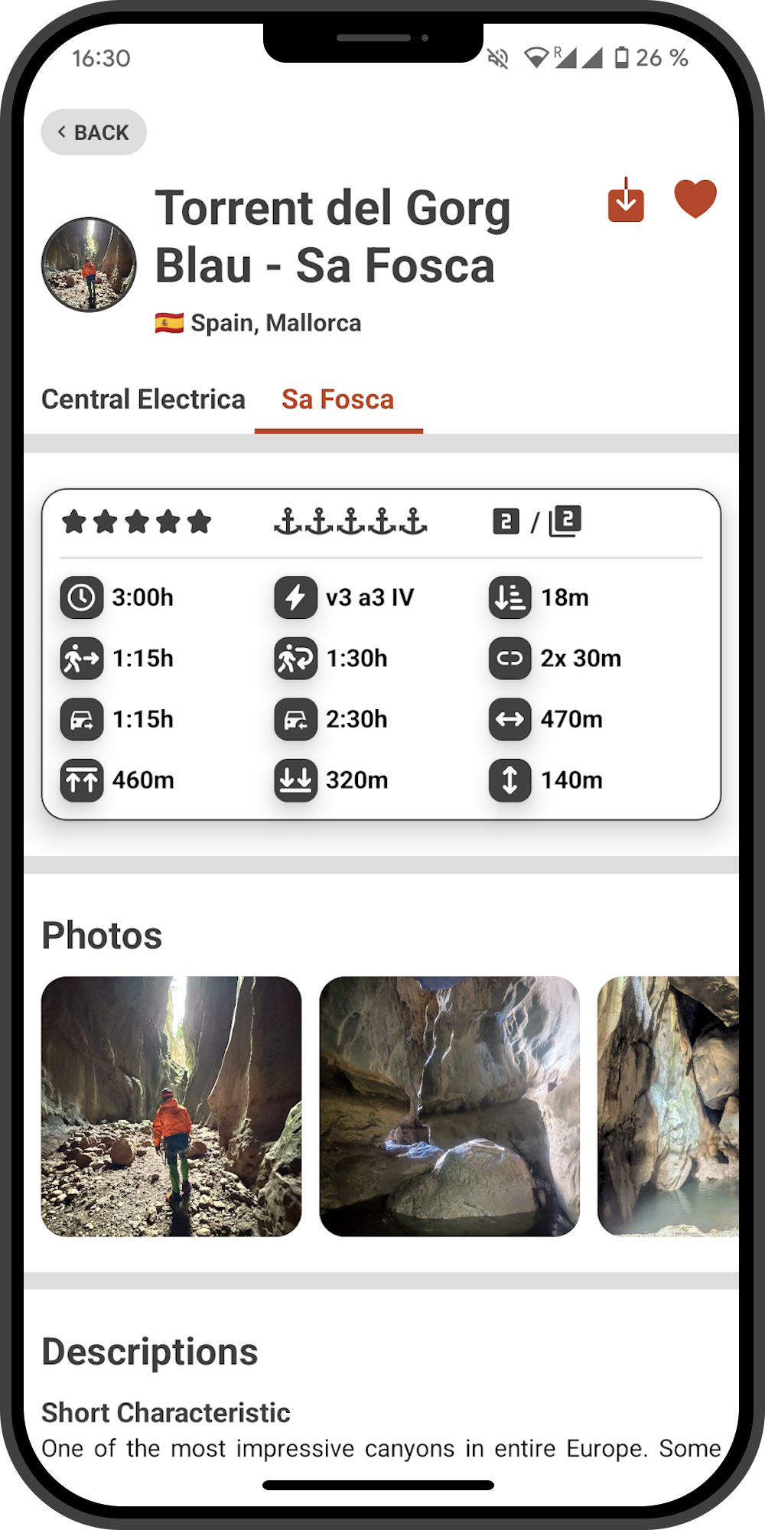
Task: Open the photo of the orange-jacket hiker
Action: coord(171,1106)
